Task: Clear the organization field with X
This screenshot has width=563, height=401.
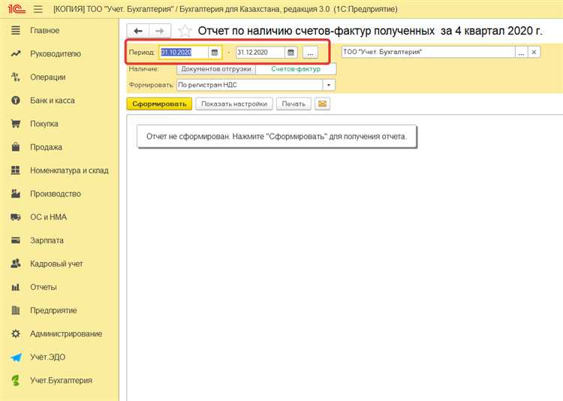Action: coord(534,52)
